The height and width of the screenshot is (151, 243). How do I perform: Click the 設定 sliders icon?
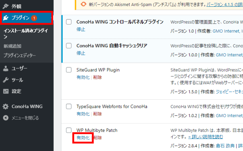pos(6,91)
